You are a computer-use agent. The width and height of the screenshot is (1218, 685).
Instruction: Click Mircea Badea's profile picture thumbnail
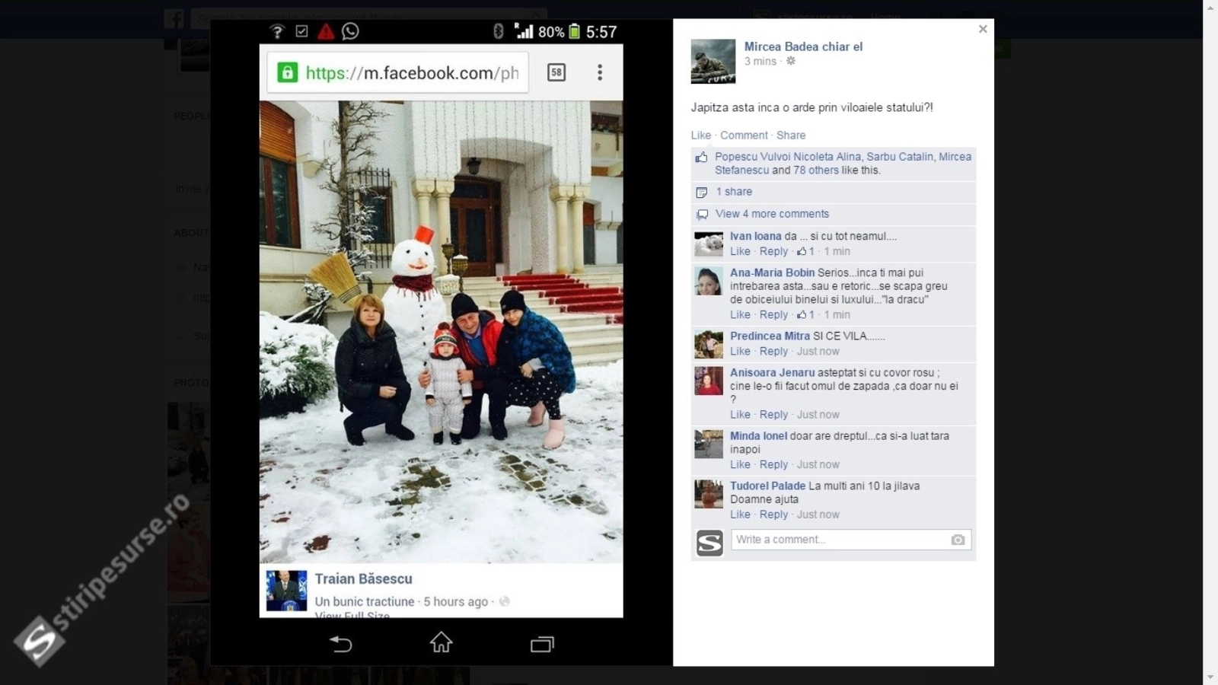click(x=713, y=61)
